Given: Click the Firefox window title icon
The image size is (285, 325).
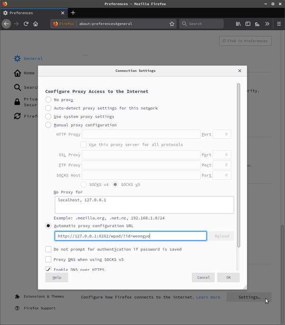Looking at the screenshot, I should point(5,4).
